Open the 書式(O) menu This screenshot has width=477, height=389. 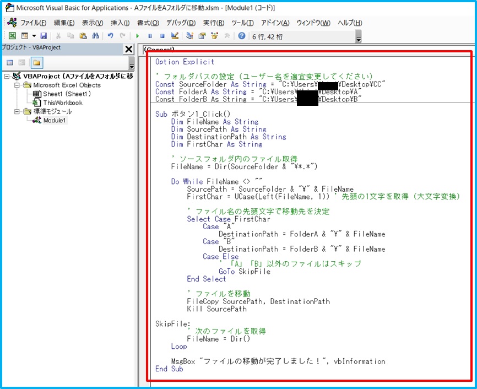[148, 23]
